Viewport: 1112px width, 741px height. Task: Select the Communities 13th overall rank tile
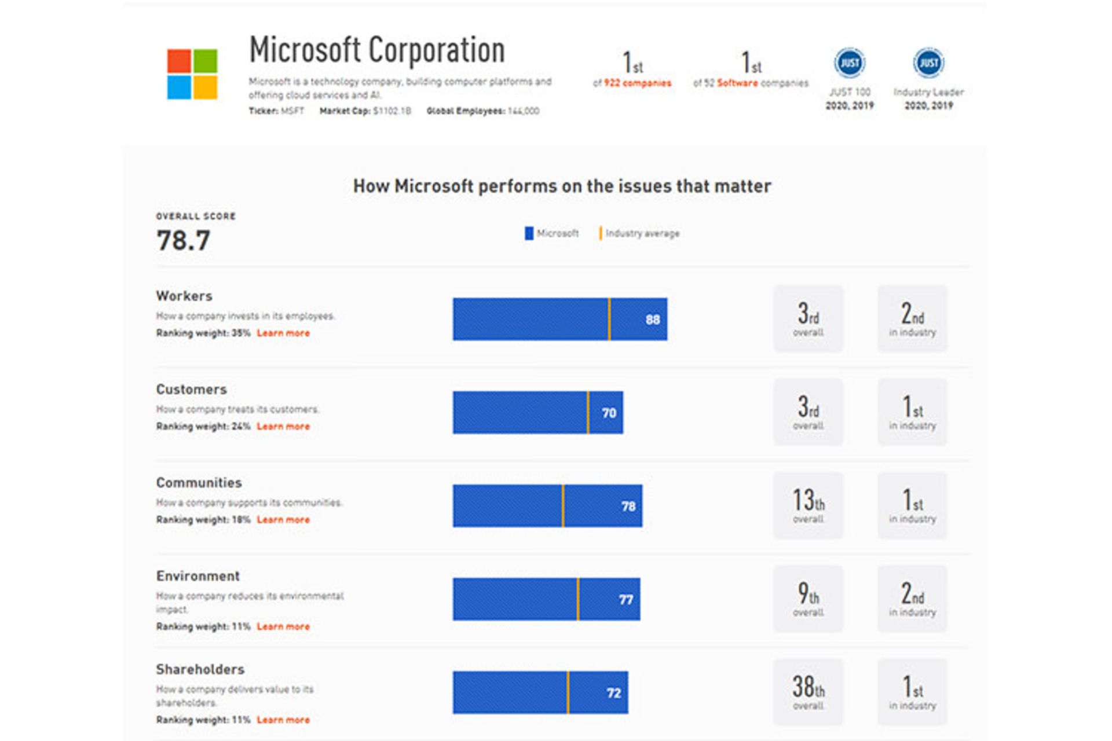coord(808,505)
